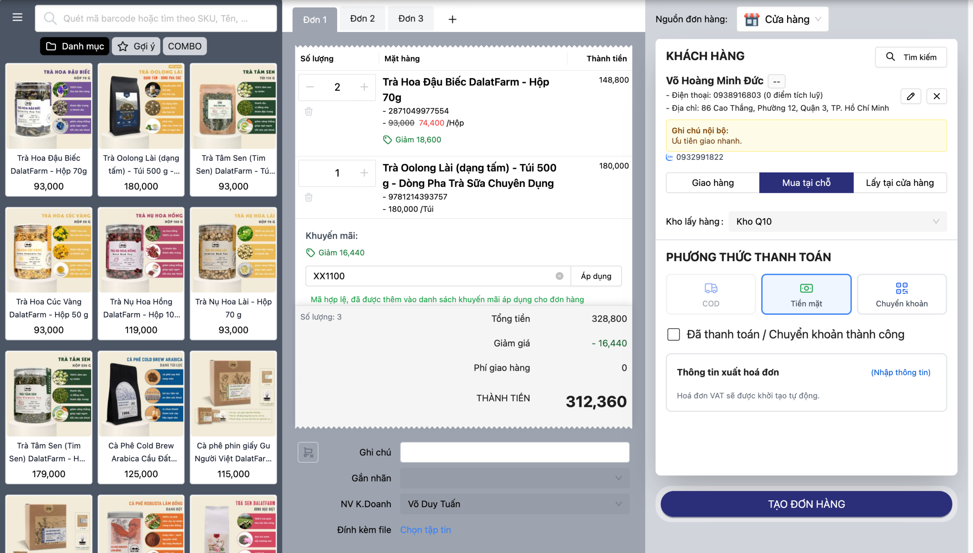The width and height of the screenshot is (973, 553).
Task: Remove customer with X icon
Action: pyautogui.click(x=936, y=96)
